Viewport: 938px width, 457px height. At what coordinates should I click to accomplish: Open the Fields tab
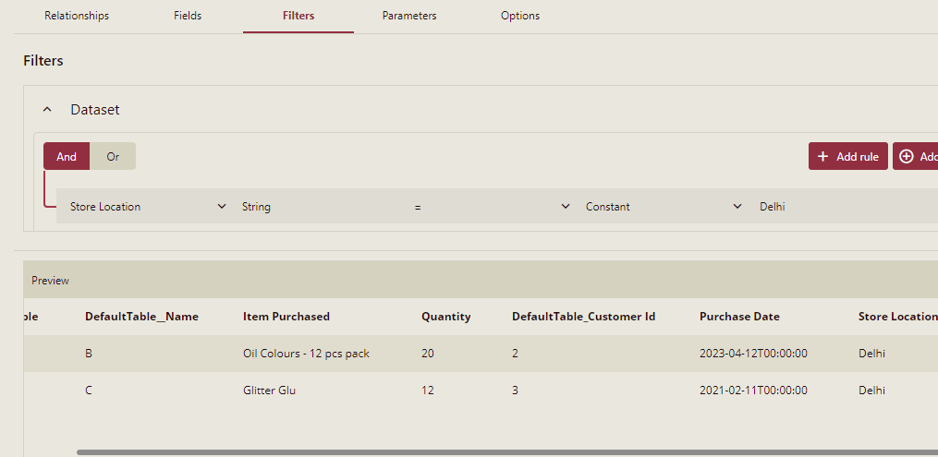[x=188, y=16]
